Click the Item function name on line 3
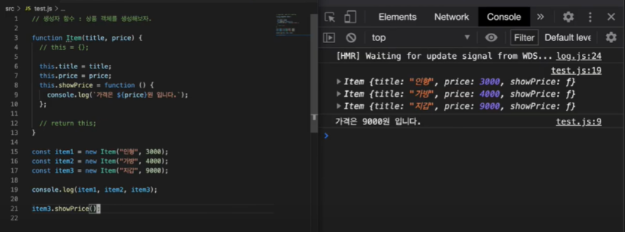This screenshot has height=232, width=625. point(74,38)
